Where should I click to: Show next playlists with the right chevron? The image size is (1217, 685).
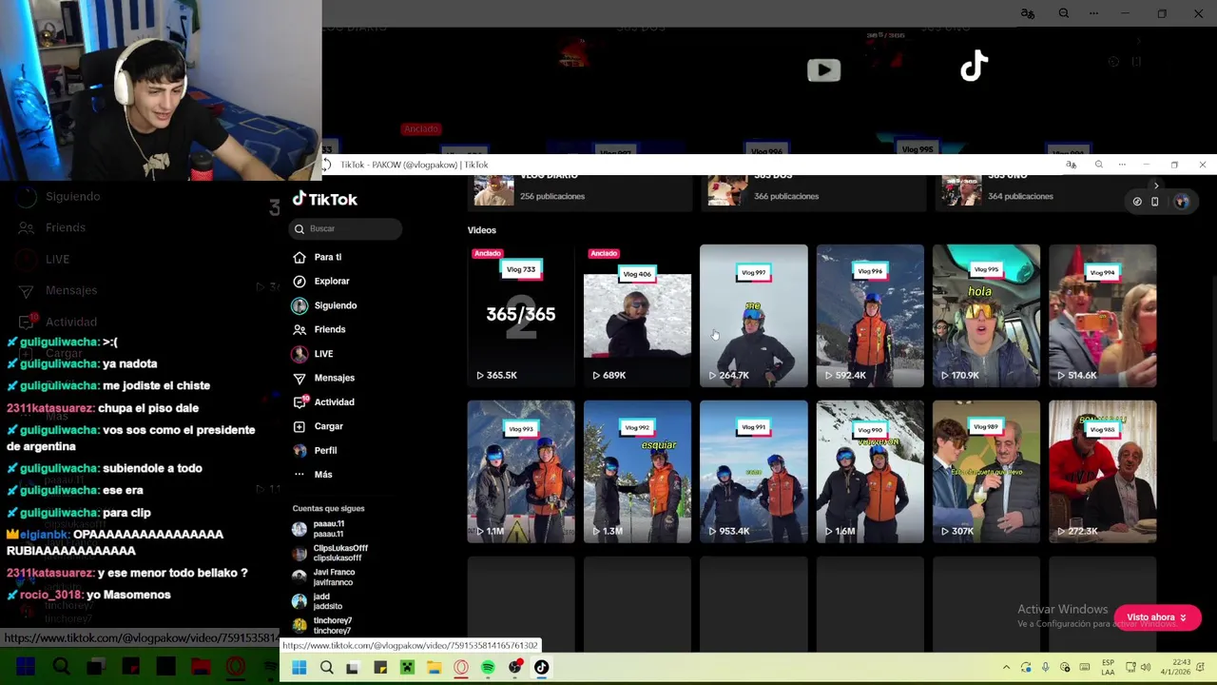[x=1156, y=186]
